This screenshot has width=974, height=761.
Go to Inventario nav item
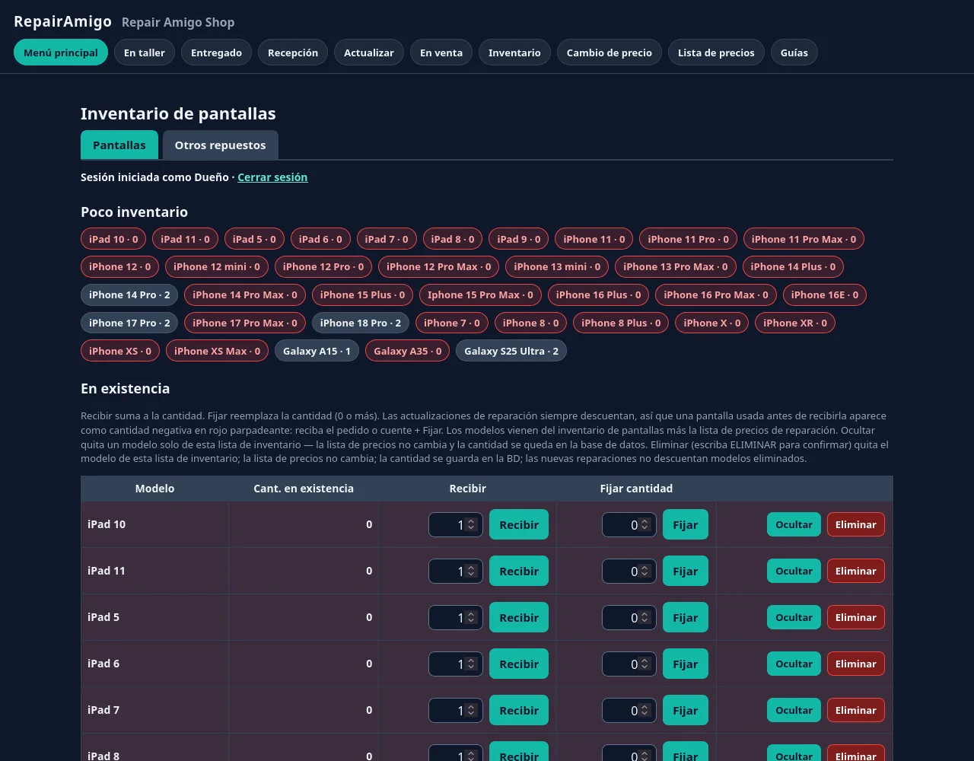click(514, 53)
